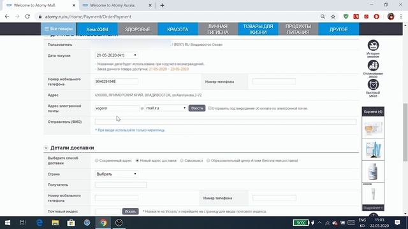This screenshot has width=408, height=229.
Task: Open File Explorer from taskbar
Action: click(55, 223)
